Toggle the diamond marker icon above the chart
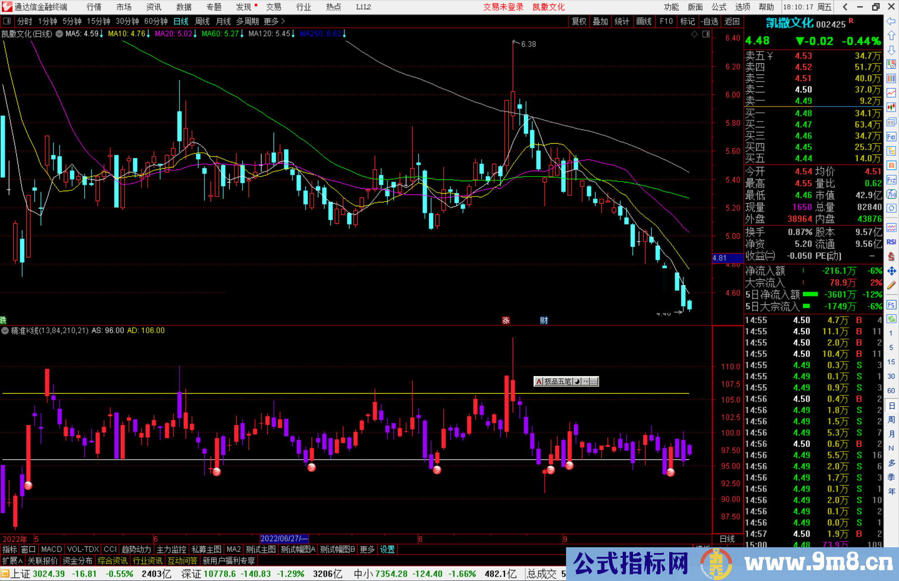Screen dimensions: 899x581 pyautogui.click(x=694, y=34)
